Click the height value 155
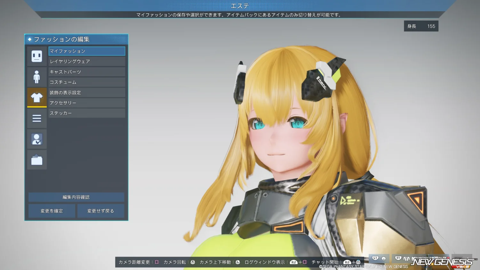Viewport: 480px width, 270px height. pos(431,26)
